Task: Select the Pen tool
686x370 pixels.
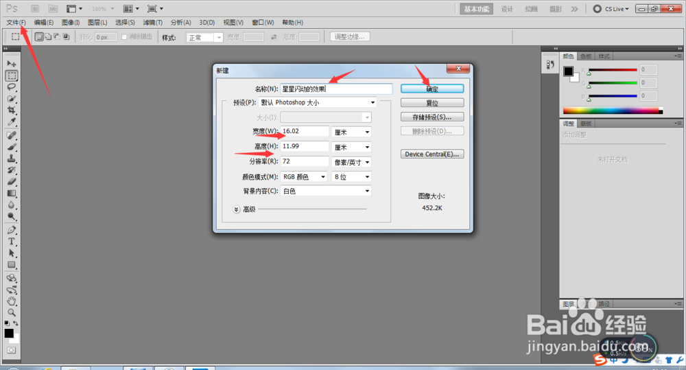Action: click(12, 230)
